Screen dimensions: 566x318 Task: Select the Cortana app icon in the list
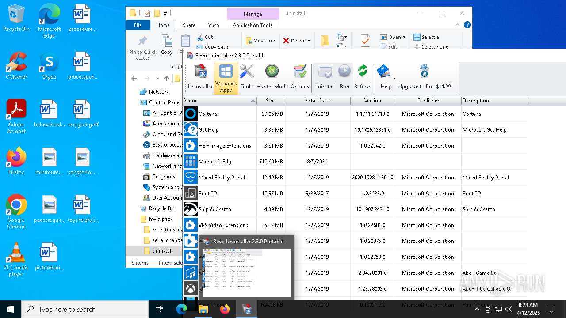(x=191, y=114)
